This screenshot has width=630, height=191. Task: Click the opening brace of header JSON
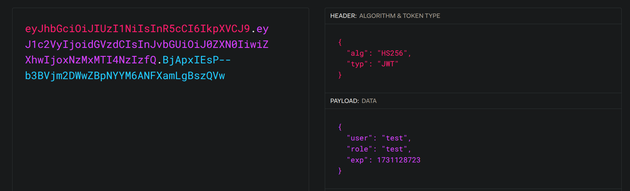pos(340,42)
